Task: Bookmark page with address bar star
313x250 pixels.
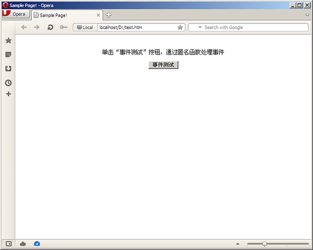Action: [x=180, y=27]
